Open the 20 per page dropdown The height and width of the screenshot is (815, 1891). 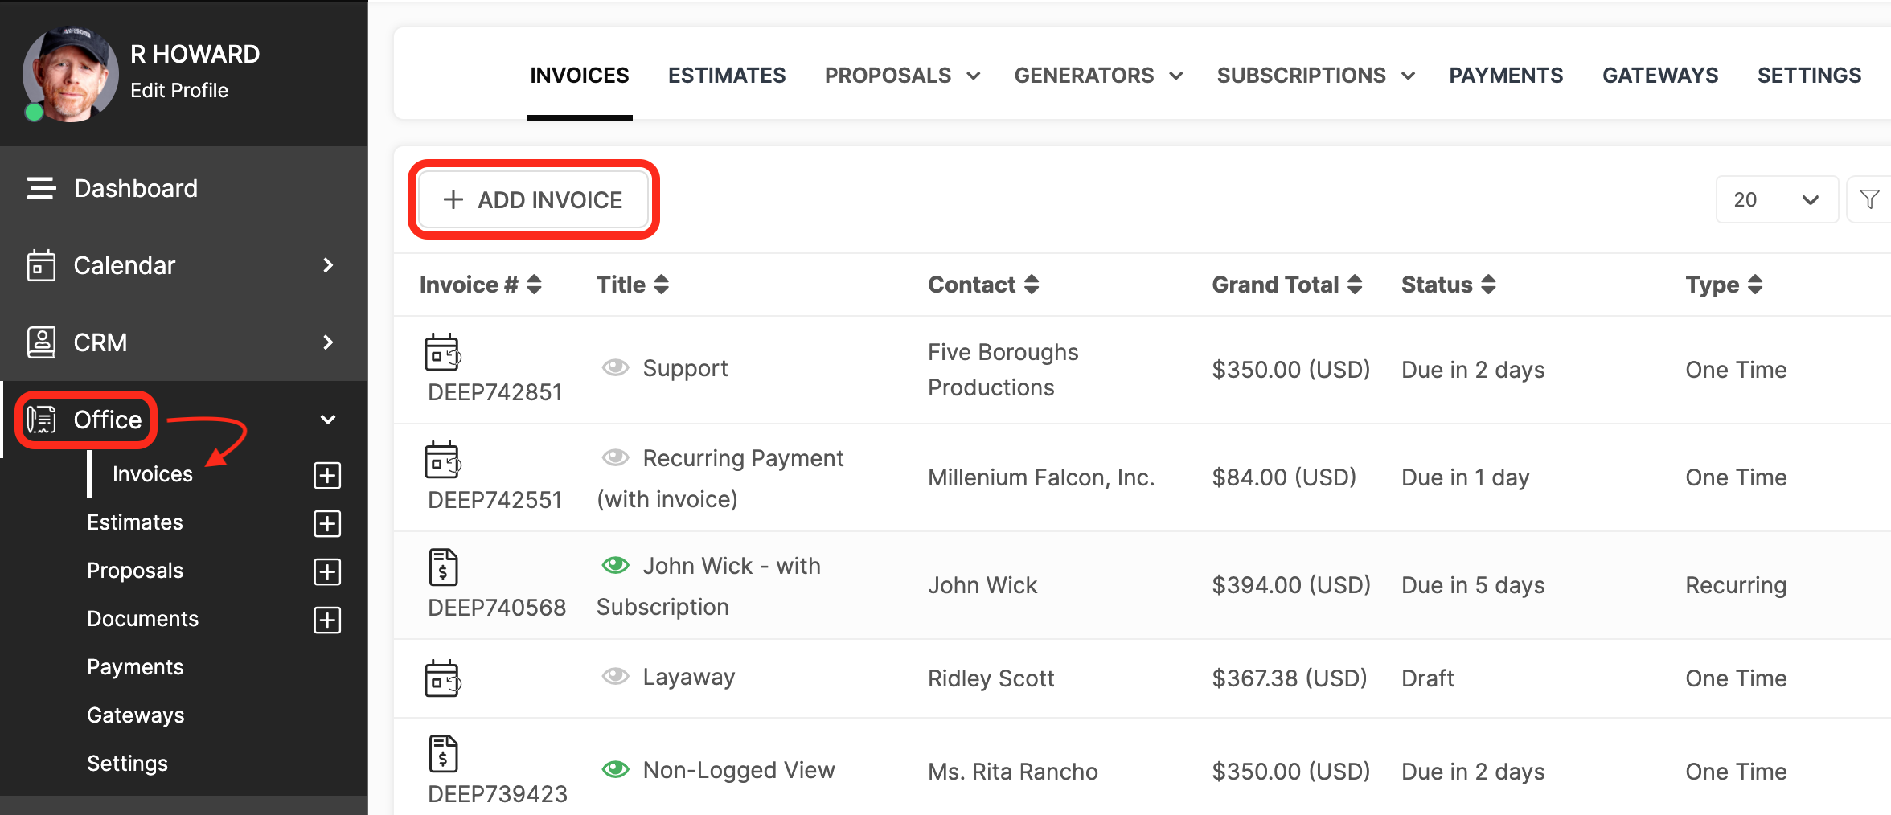point(1777,199)
